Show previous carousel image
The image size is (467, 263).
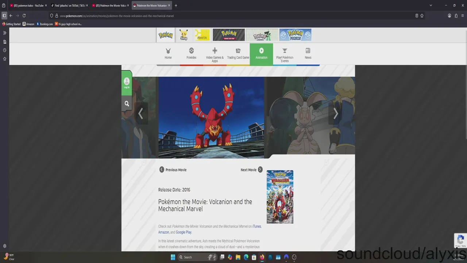(x=141, y=114)
